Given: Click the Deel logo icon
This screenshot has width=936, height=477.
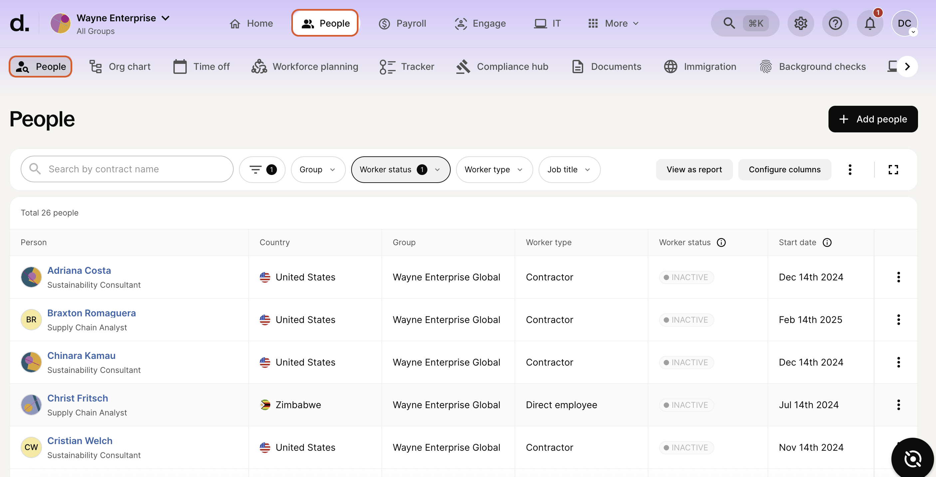Looking at the screenshot, I should coord(19,23).
